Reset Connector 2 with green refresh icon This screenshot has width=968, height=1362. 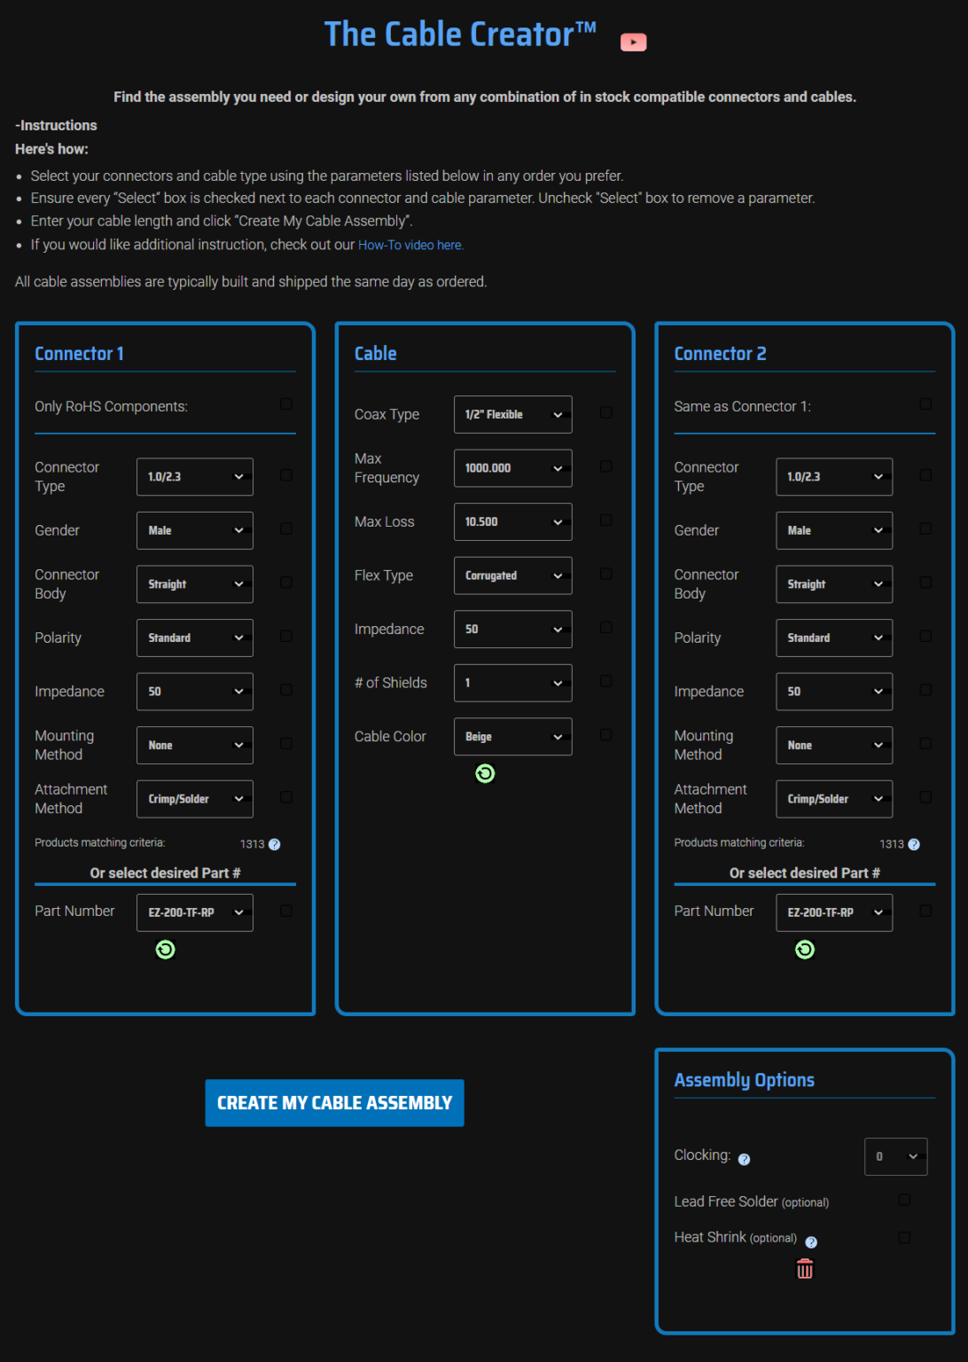(x=804, y=950)
